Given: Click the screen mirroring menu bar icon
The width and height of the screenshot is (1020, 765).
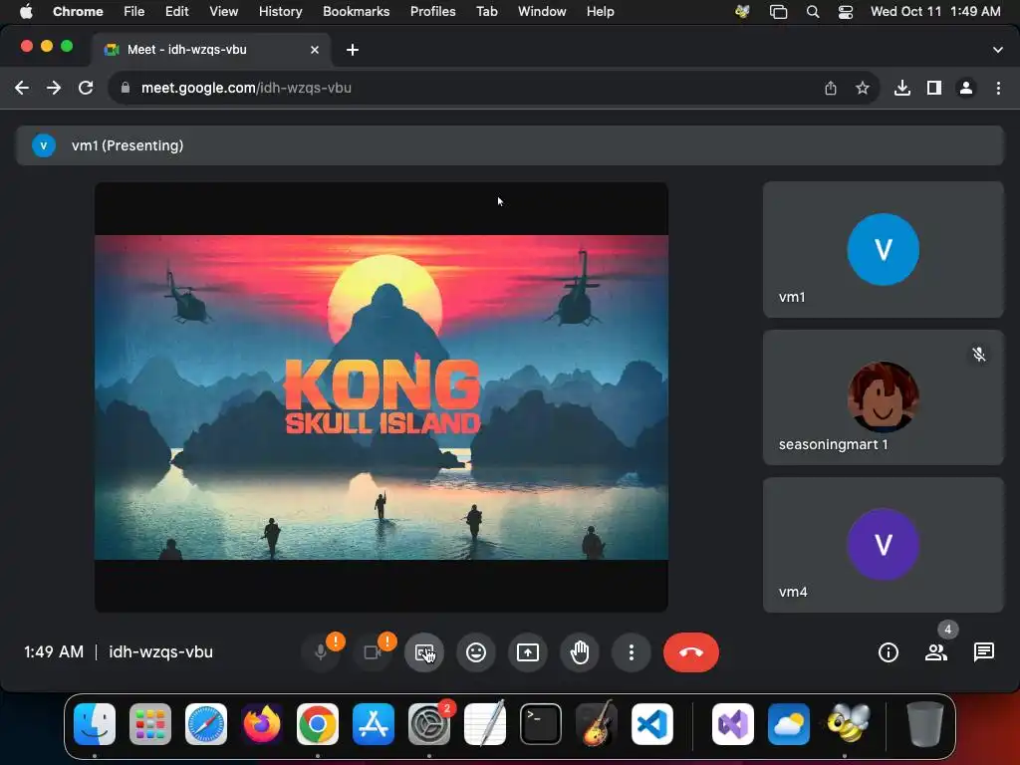Looking at the screenshot, I should [778, 12].
